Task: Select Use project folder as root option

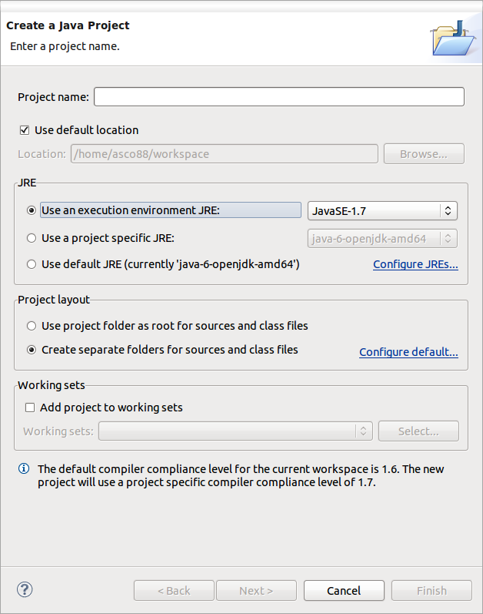Action: (x=32, y=326)
